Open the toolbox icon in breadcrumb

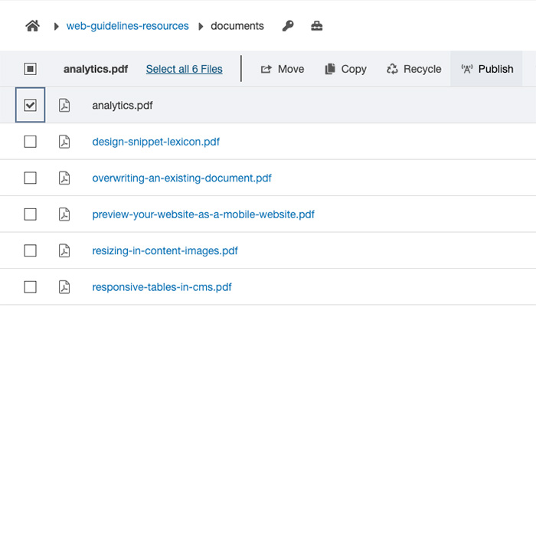[317, 26]
